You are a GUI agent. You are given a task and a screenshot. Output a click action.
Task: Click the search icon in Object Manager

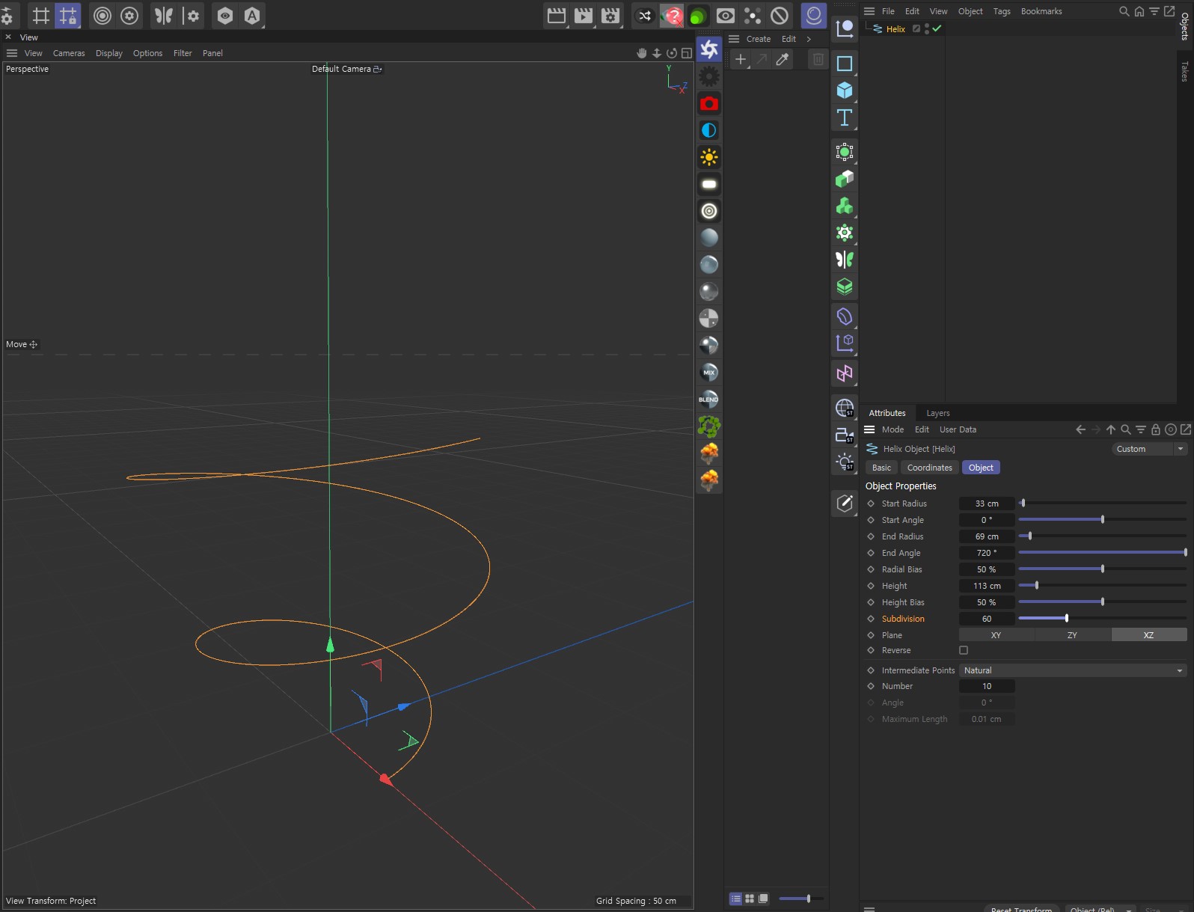click(x=1124, y=11)
